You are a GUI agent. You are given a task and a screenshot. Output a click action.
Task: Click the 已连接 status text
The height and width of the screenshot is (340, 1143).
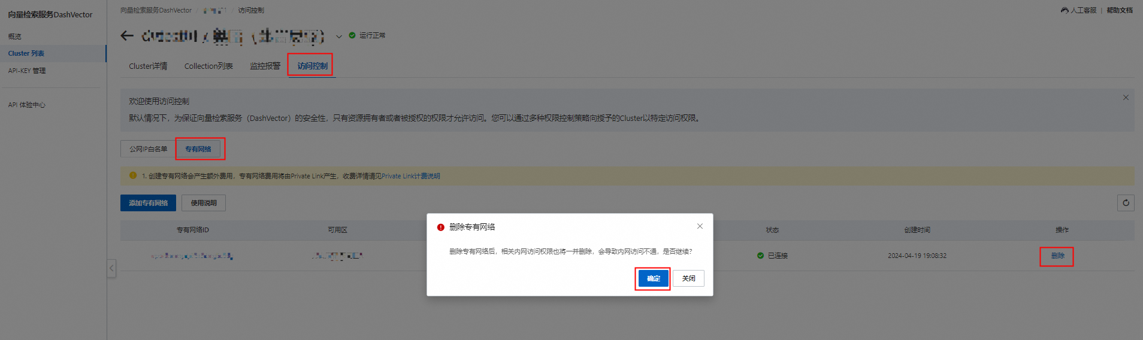click(x=778, y=256)
